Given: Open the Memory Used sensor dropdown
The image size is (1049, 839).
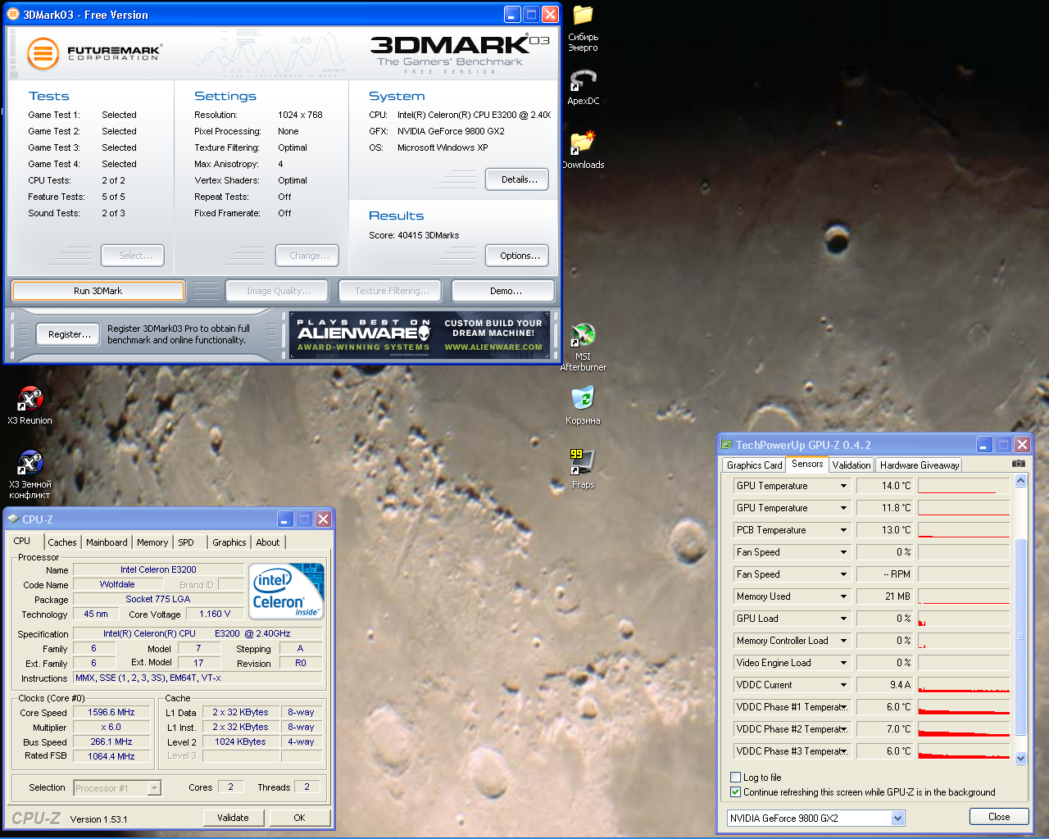Looking at the screenshot, I should [843, 596].
